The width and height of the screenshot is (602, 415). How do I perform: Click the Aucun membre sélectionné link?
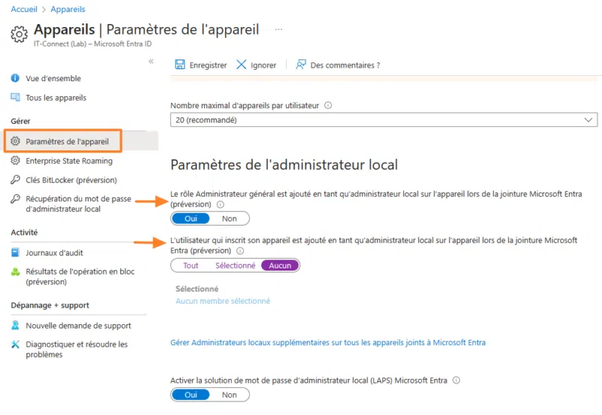coord(223,301)
